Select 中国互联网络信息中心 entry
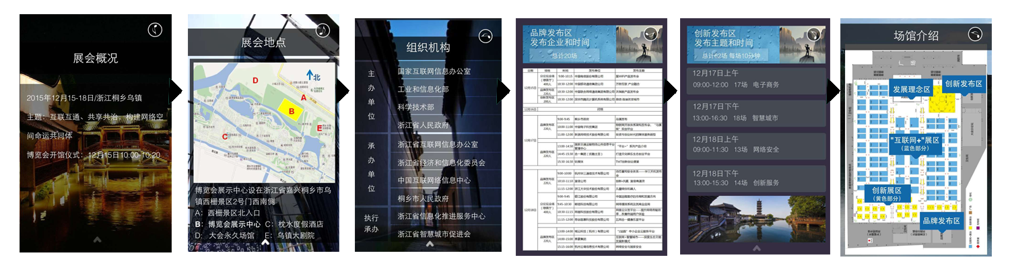This screenshot has height=268, width=1010. pos(434,180)
